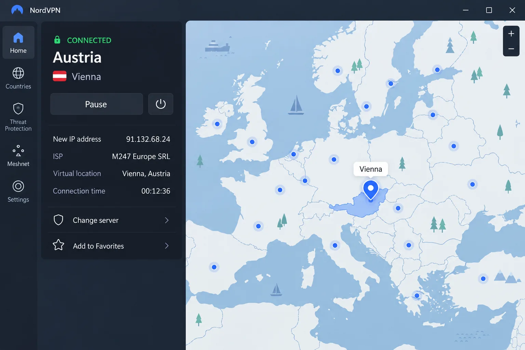Select the Norway server dot
Viewport: 525px width, 350px height.
338,71
